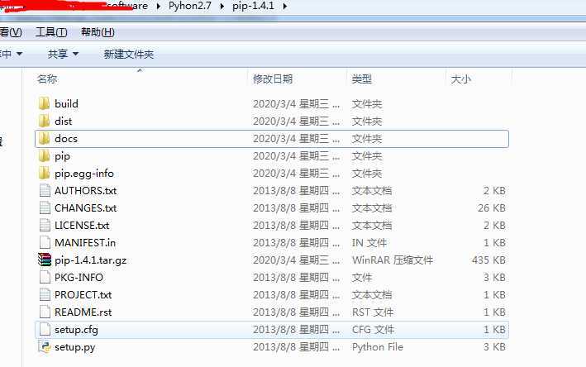
Task: Select the file name PKG-INFO
Action: pos(79,277)
